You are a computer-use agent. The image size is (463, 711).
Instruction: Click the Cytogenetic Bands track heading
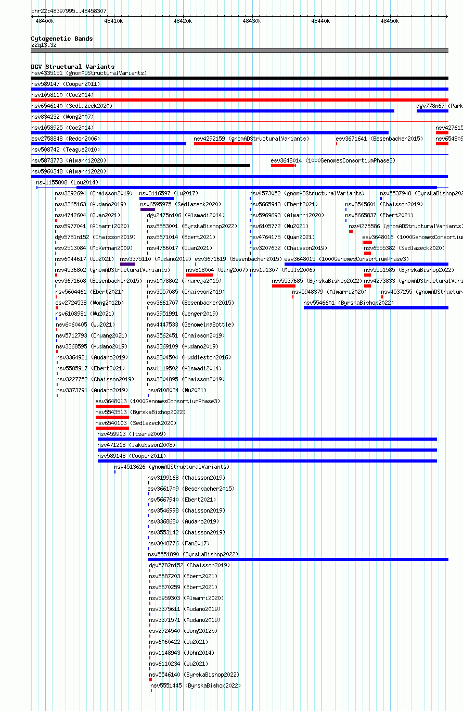coord(62,39)
